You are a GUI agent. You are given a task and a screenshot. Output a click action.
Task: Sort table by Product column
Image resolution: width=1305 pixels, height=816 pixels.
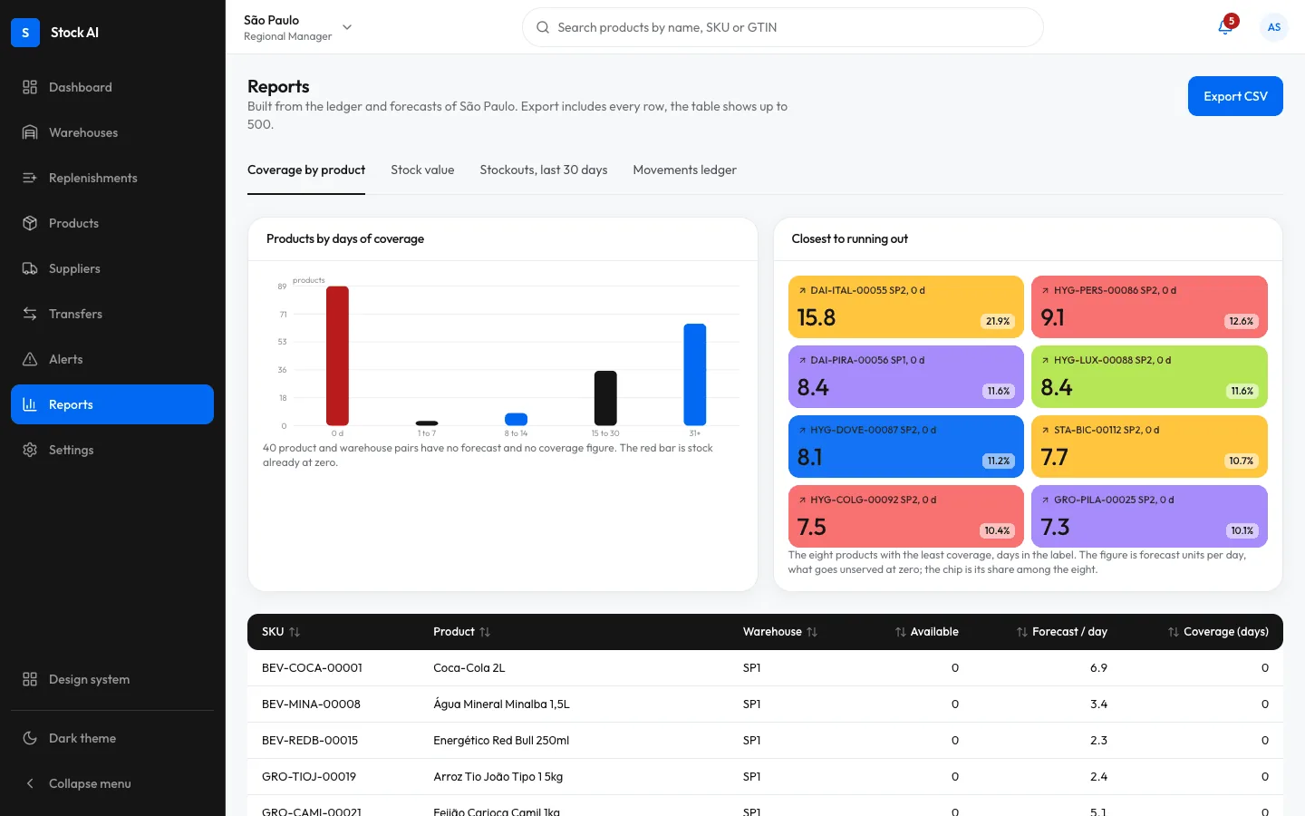coord(461,632)
